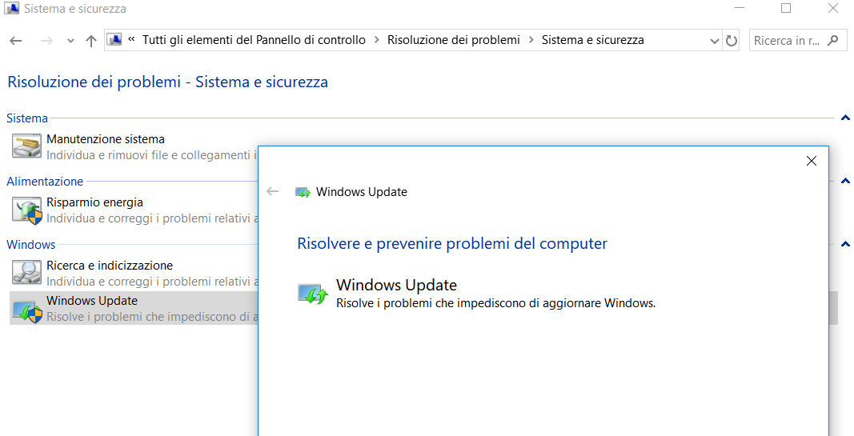This screenshot has width=854, height=436.
Task: Click the back arrow in the troubleshooter dialog
Action: (273, 192)
